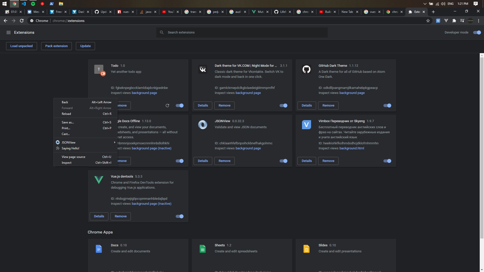Image resolution: width=484 pixels, height=272 pixels.
Task: Click the Pack extension button
Action: (56, 46)
